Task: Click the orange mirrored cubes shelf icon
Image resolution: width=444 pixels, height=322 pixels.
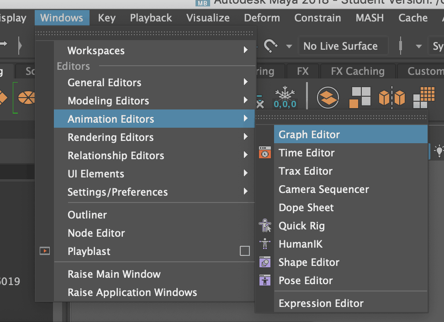Action: [391, 97]
